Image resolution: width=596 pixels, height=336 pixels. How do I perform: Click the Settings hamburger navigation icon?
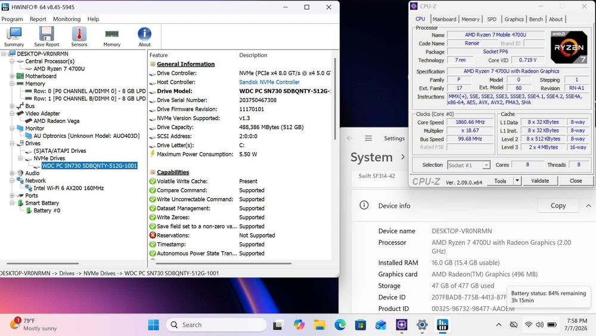click(x=368, y=138)
